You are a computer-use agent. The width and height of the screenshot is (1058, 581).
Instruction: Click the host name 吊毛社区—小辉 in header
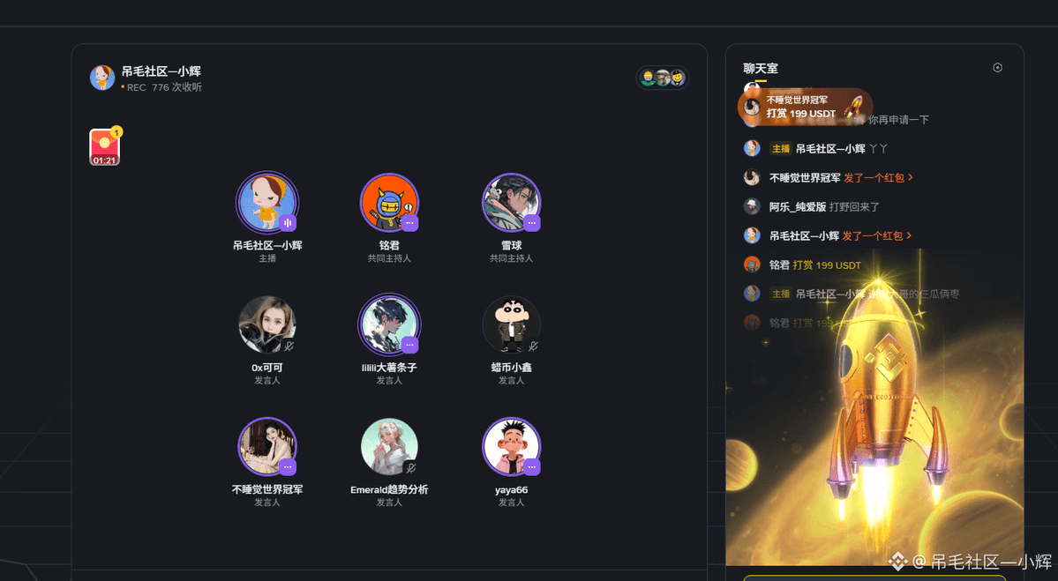[161, 71]
